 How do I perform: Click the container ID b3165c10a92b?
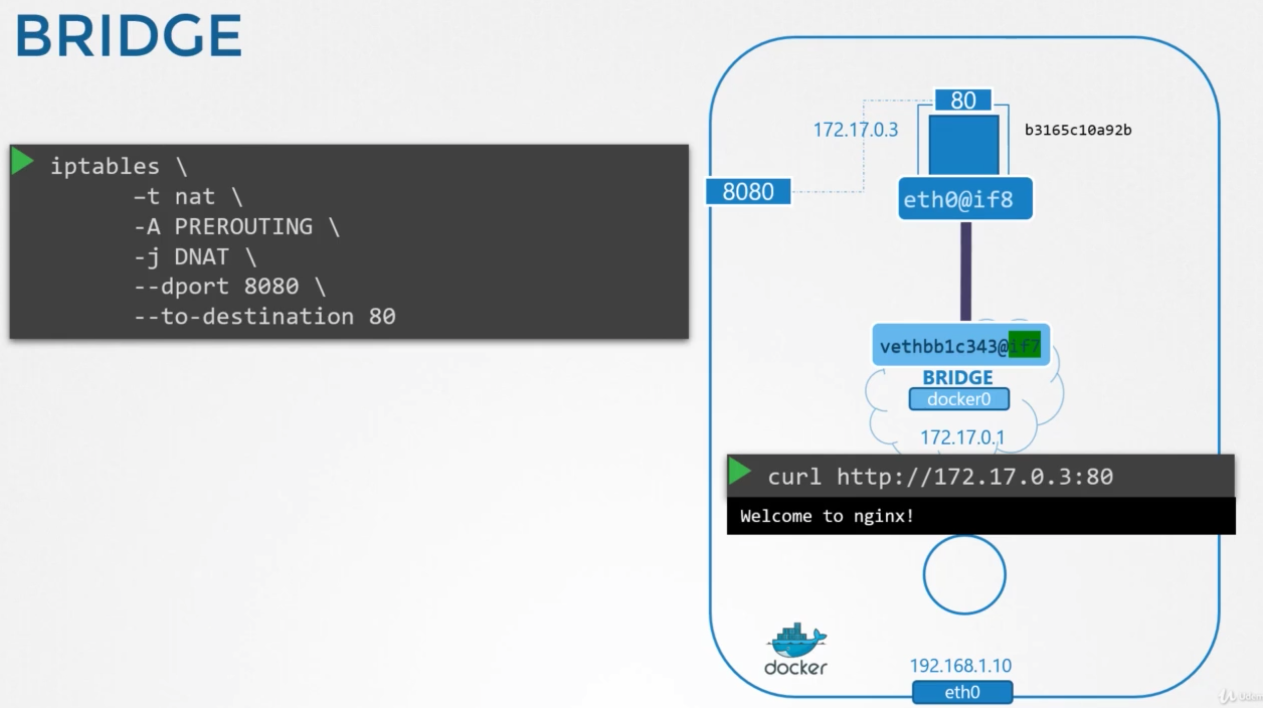coord(1078,130)
